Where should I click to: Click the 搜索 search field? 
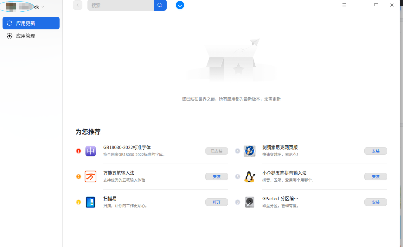pyautogui.click(x=120, y=5)
